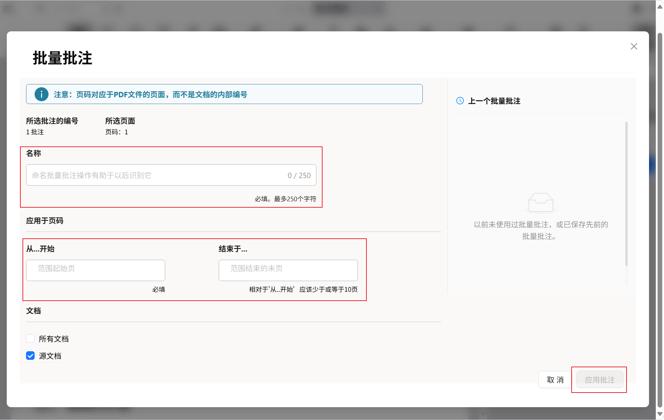Uncheck the 源文档 checkbox
This screenshot has height=420, width=664.
30,356
